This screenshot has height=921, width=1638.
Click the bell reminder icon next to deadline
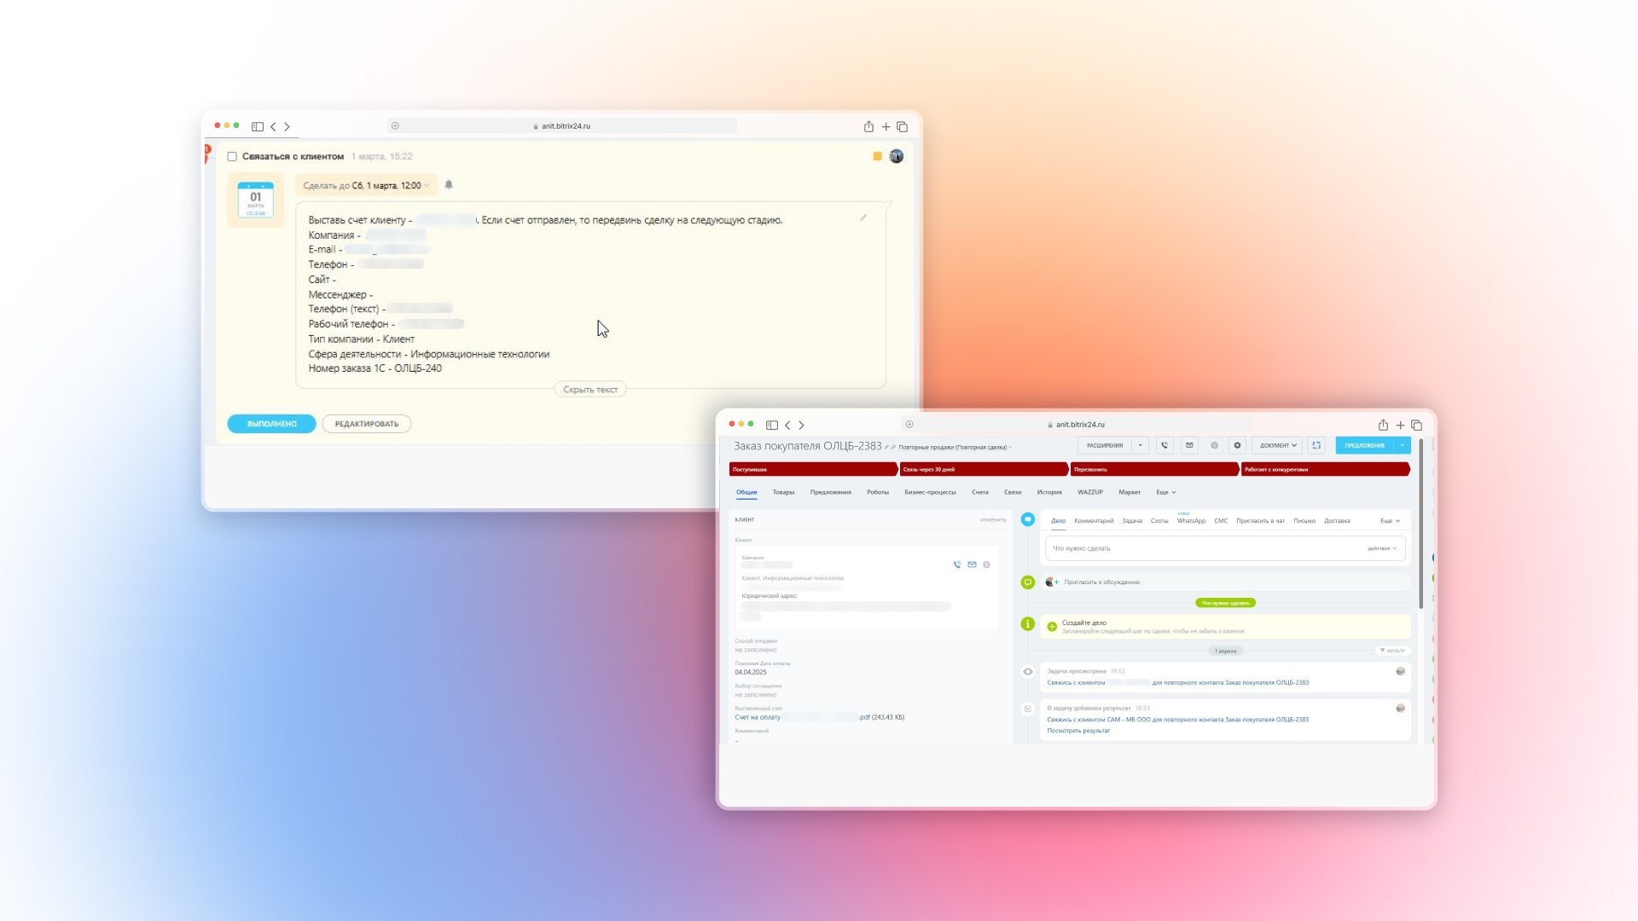(x=449, y=185)
